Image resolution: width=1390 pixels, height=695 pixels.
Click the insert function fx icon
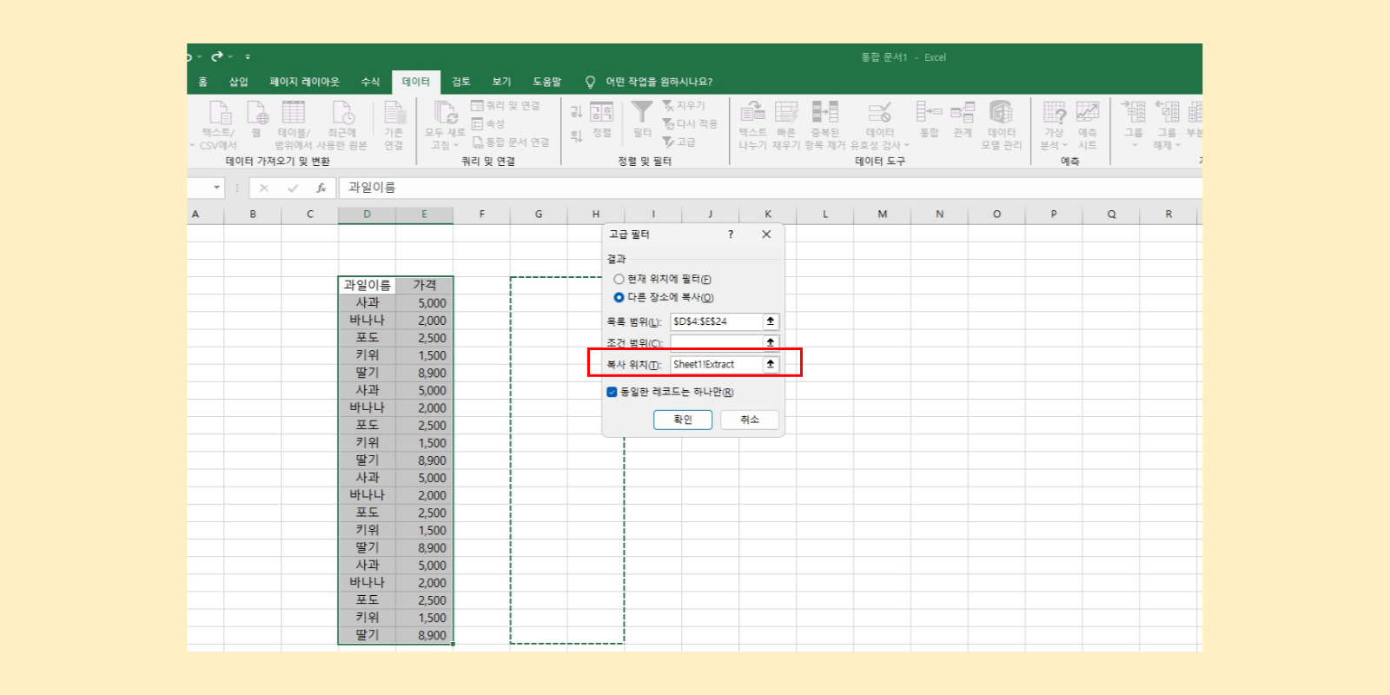(321, 188)
